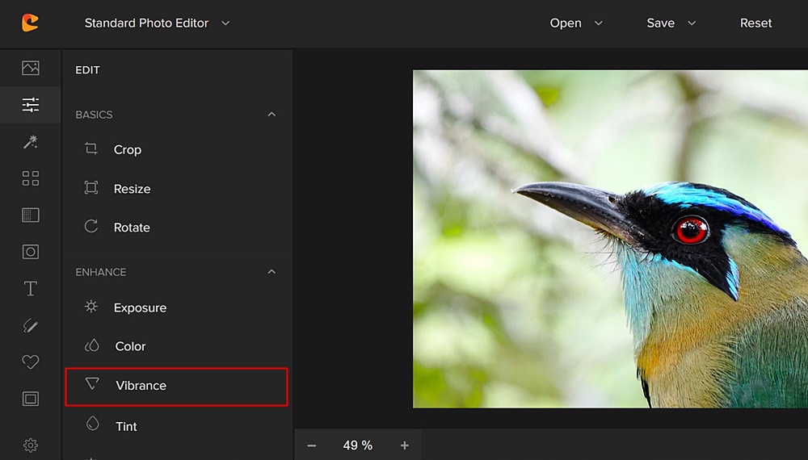808x460 pixels.
Task: Open settings gear in sidebar
Action: click(31, 445)
